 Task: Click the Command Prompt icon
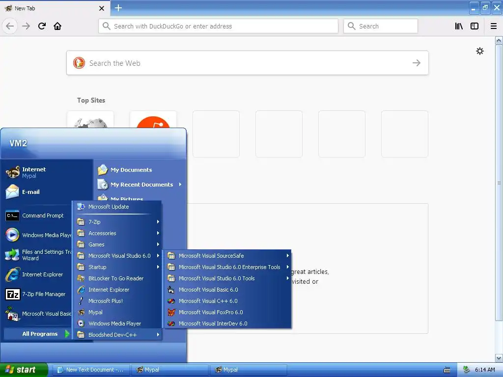12,215
